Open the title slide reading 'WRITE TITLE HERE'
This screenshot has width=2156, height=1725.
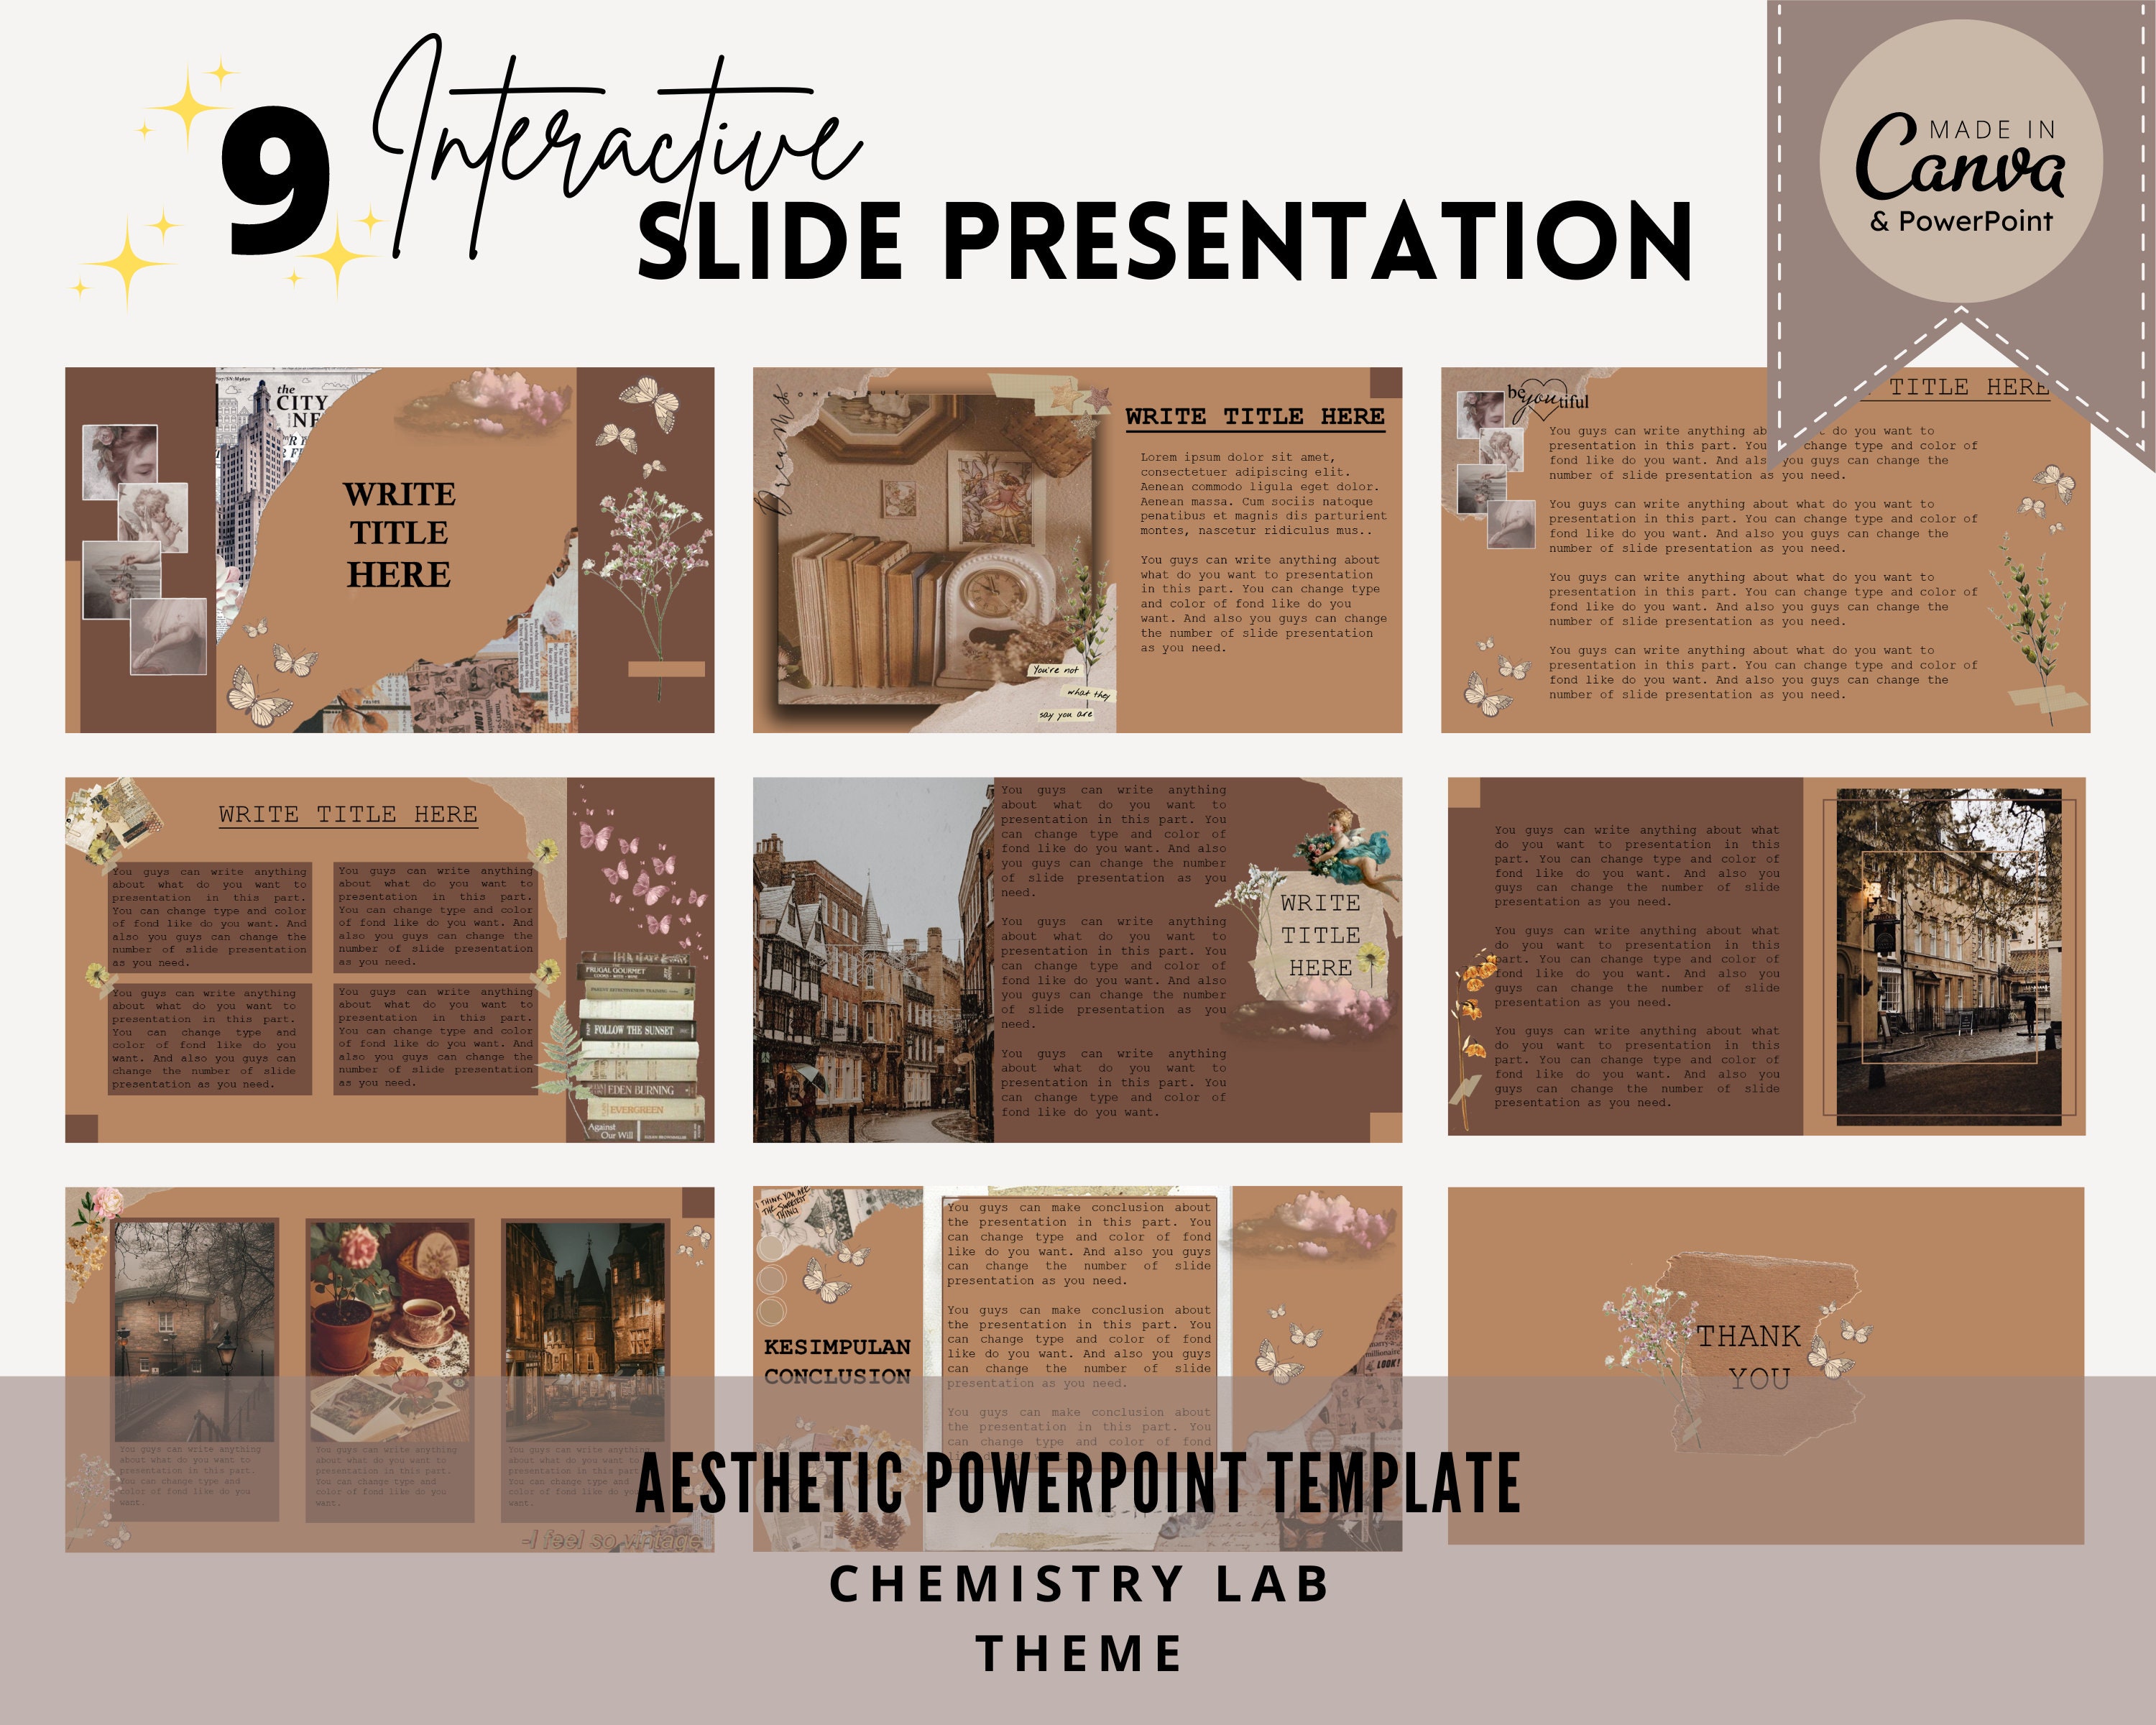coord(390,550)
